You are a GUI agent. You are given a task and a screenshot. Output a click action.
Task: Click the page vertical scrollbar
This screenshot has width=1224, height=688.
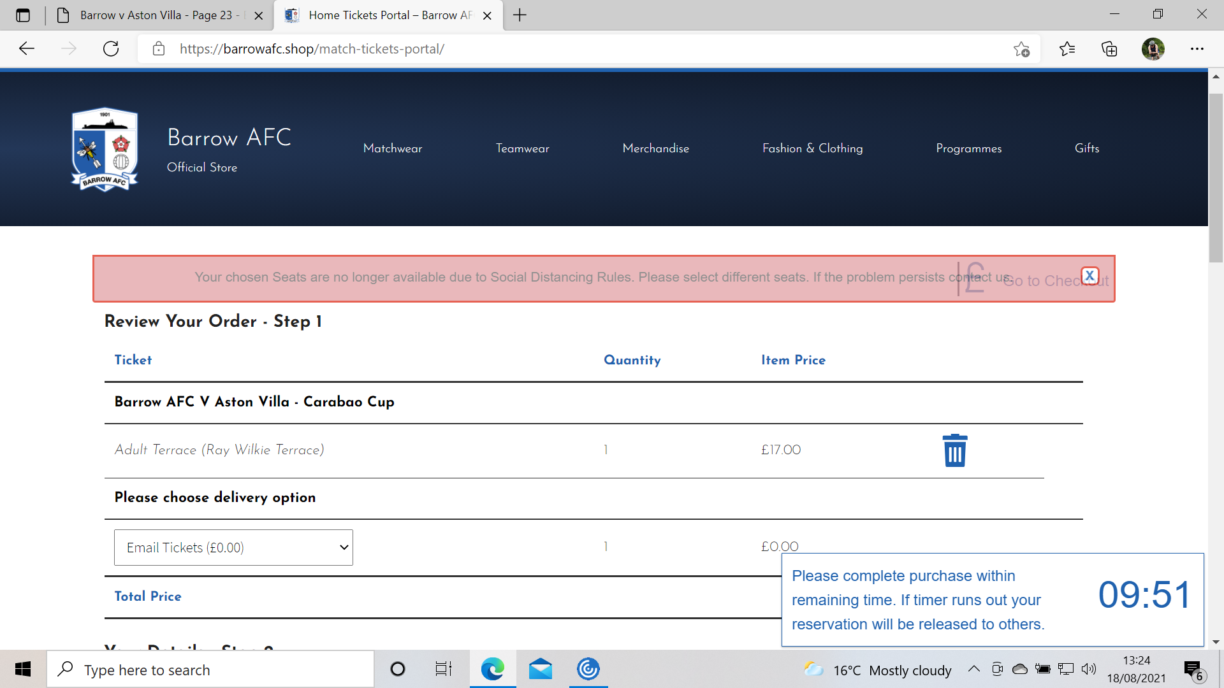pos(1216,178)
